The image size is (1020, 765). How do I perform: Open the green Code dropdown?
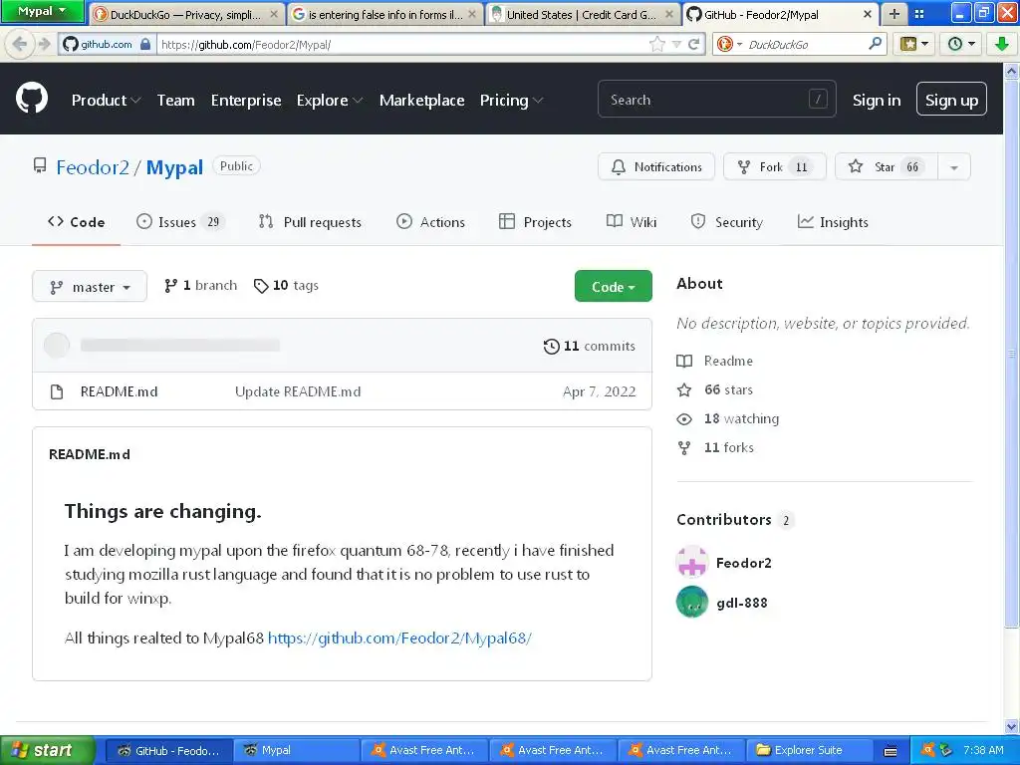tap(613, 286)
